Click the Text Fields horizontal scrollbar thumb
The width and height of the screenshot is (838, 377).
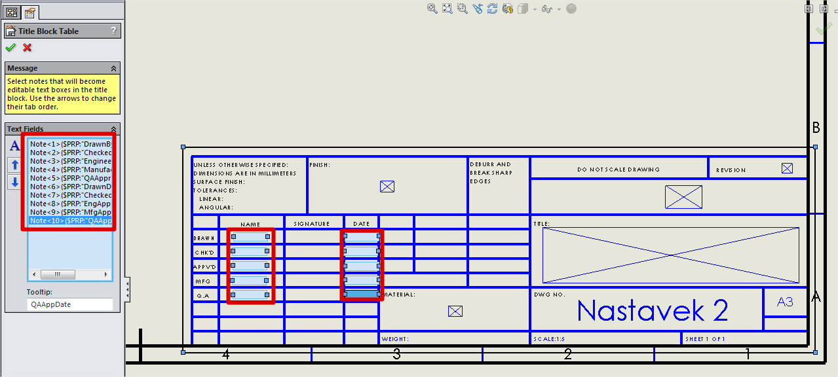point(57,274)
